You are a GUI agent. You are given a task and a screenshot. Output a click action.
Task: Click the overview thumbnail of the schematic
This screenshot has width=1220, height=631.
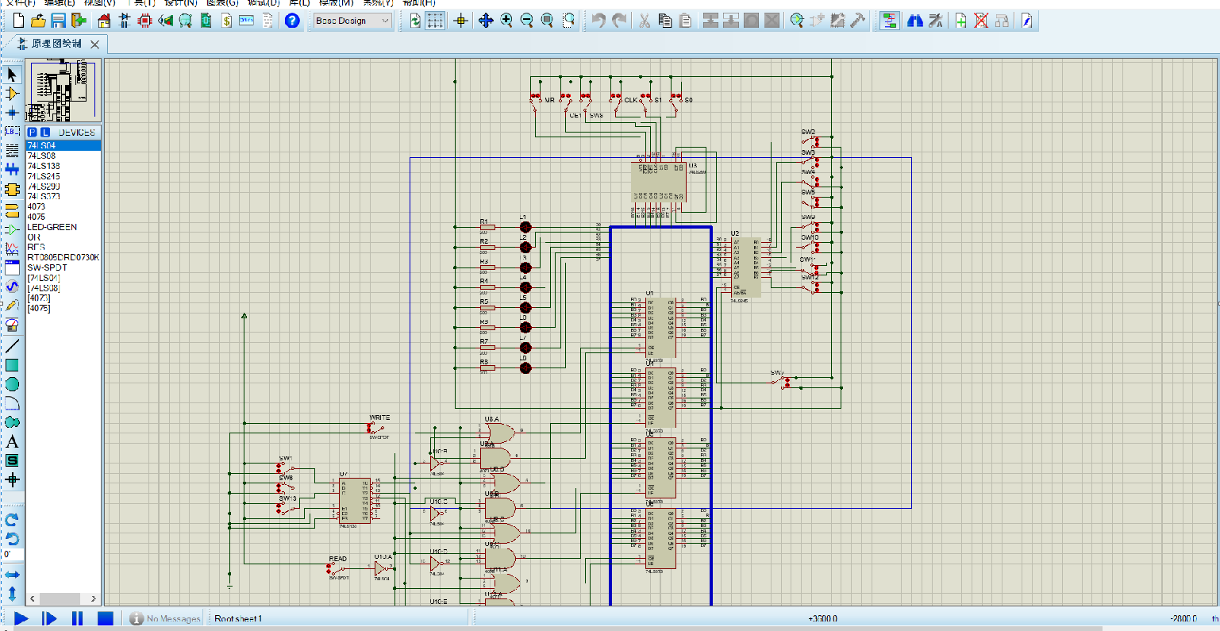pyautogui.click(x=64, y=91)
